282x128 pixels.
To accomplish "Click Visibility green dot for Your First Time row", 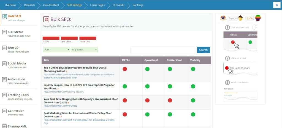I will [x=193, y=100].
